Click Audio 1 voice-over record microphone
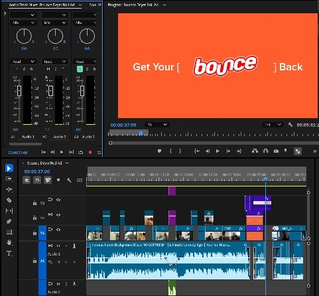 pyautogui.click(x=74, y=246)
